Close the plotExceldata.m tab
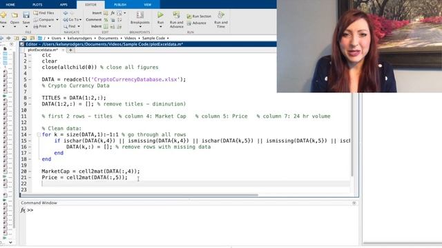Screen dimensions: 442x248 point(63,50)
